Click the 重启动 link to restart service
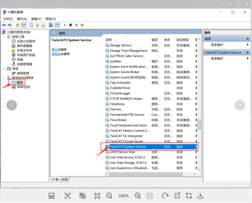Viewport: 252px width, 203px height. point(56,54)
